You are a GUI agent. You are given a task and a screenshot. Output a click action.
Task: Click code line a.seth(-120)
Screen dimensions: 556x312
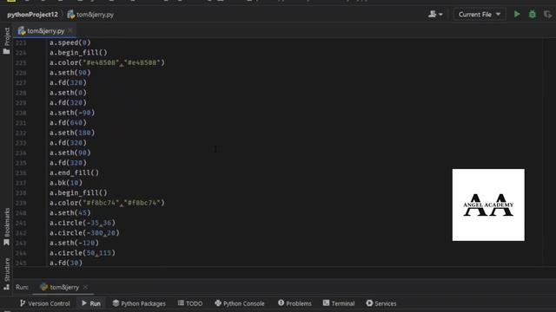click(x=74, y=243)
